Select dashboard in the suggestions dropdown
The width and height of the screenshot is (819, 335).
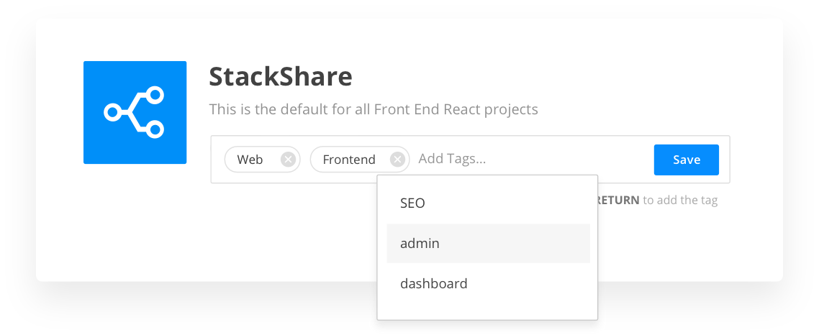(x=434, y=284)
